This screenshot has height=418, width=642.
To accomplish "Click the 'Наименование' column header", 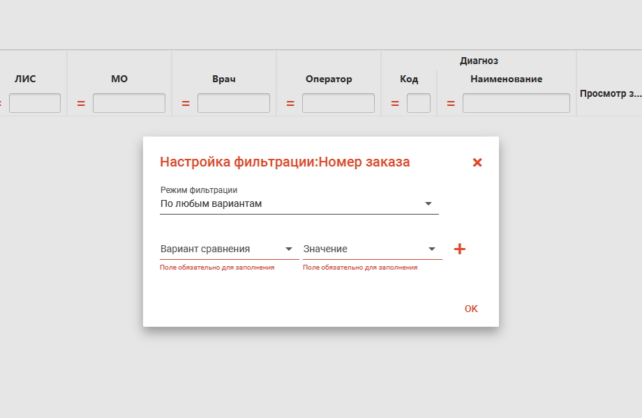I will [x=507, y=79].
